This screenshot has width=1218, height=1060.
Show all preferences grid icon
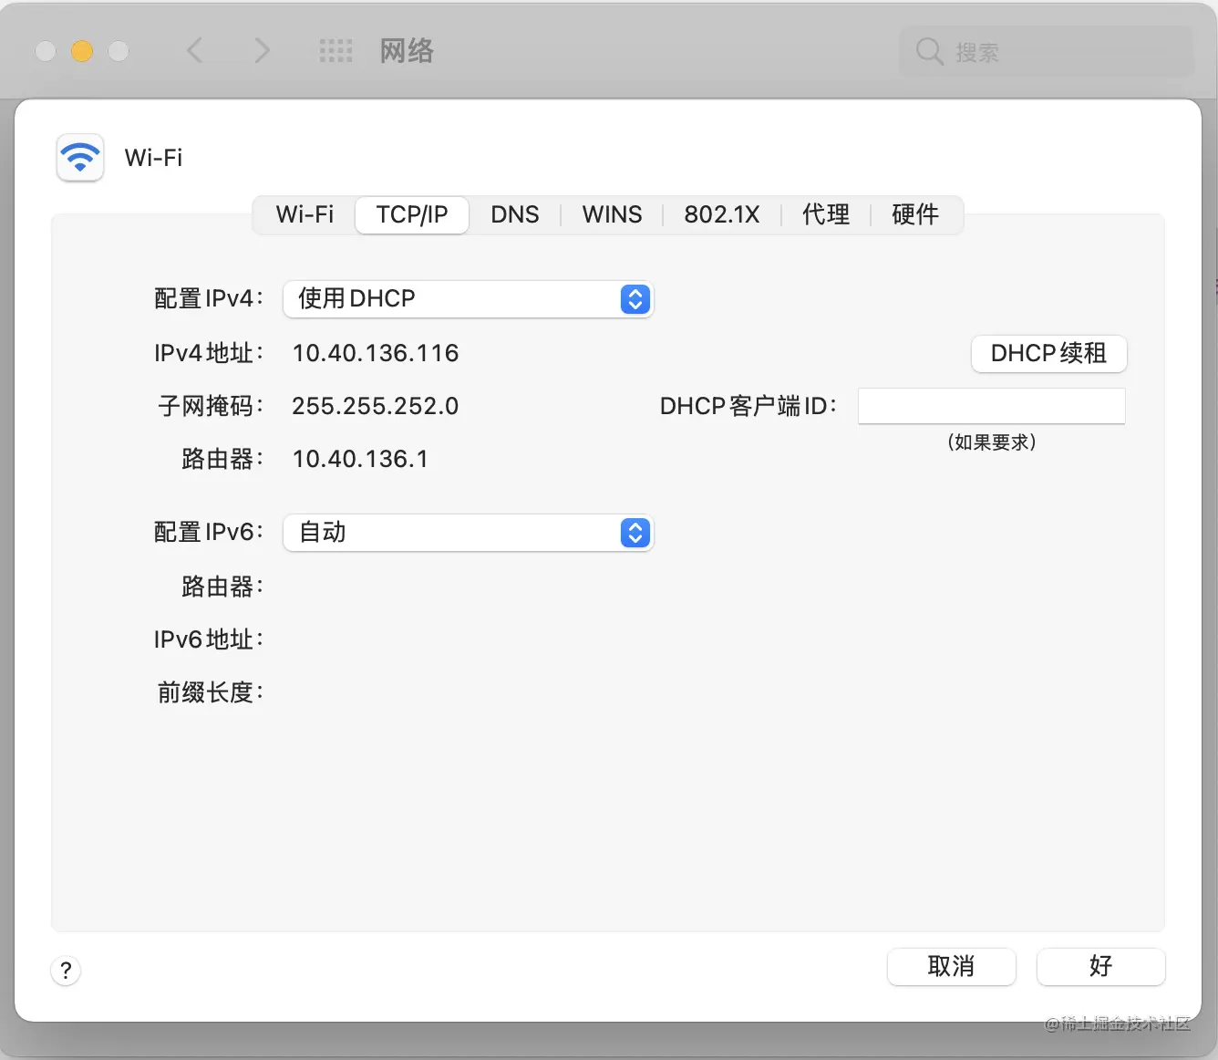click(335, 51)
